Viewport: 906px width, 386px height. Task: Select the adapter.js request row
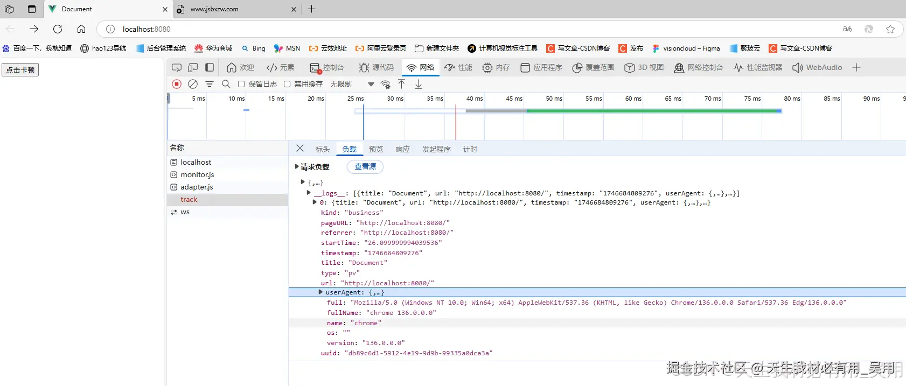227,187
